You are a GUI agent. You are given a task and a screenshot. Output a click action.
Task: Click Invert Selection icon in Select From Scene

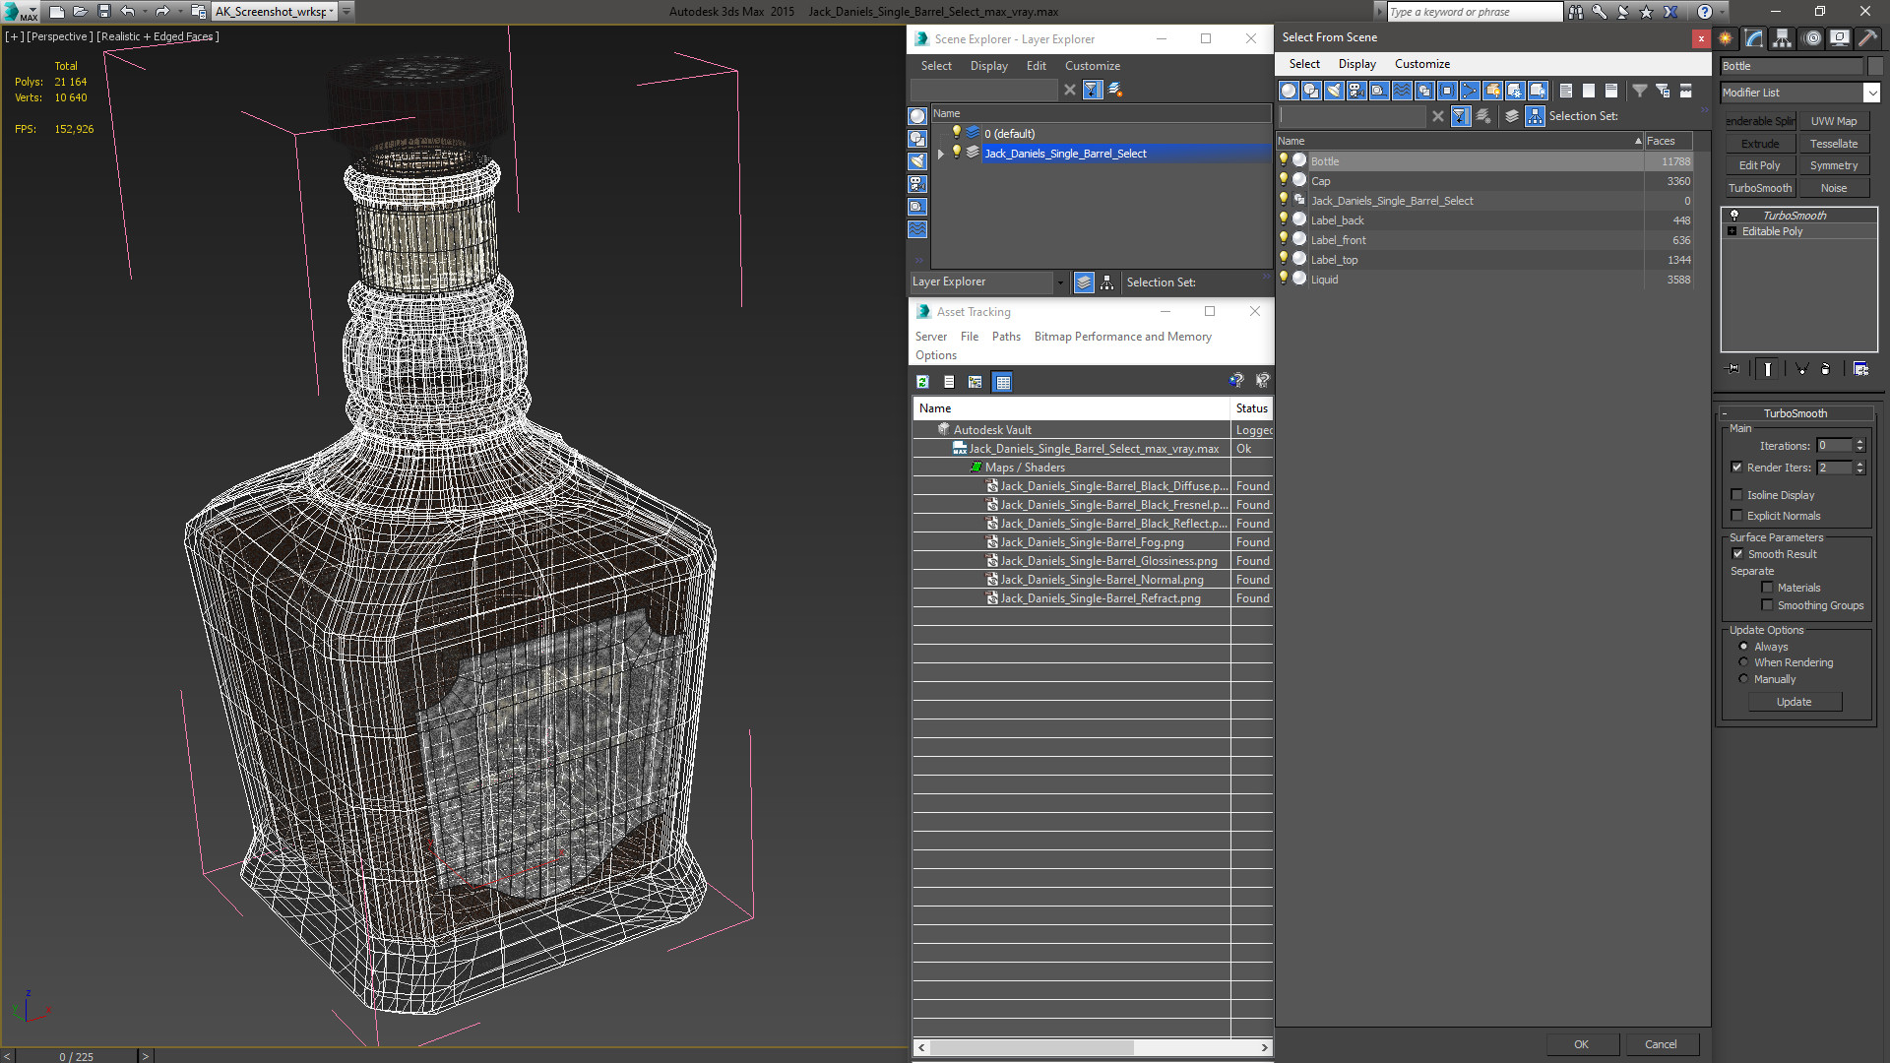(x=1611, y=91)
